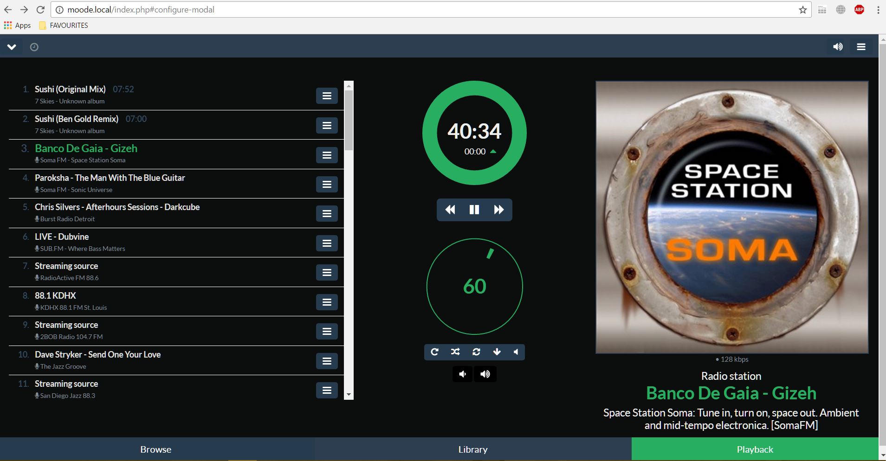Pause the current playback
The width and height of the screenshot is (886, 461).
(x=474, y=210)
